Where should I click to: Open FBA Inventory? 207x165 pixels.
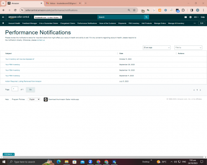point(134,23)
